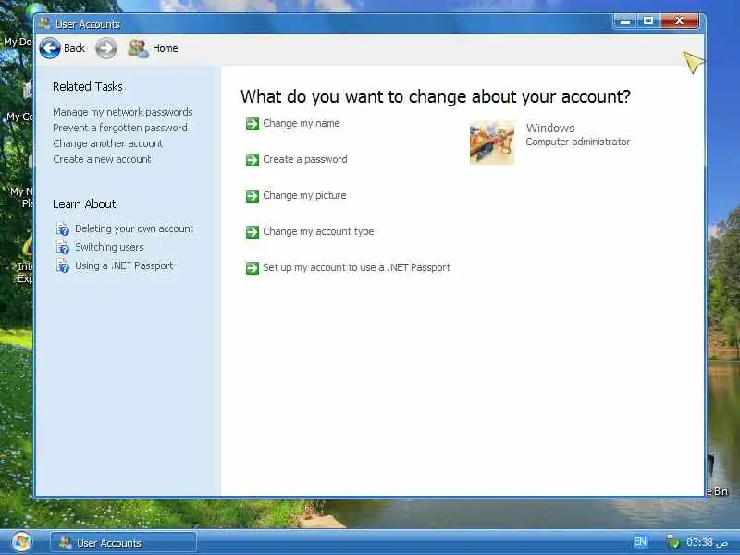740x555 pixels.
Task: Click the green arrow beside Change my name
Action: (253, 124)
